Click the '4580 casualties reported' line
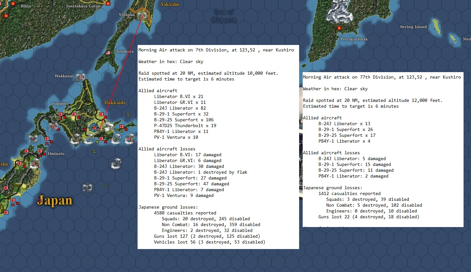The width and height of the screenshot is (471, 272). pyautogui.click(x=185, y=213)
